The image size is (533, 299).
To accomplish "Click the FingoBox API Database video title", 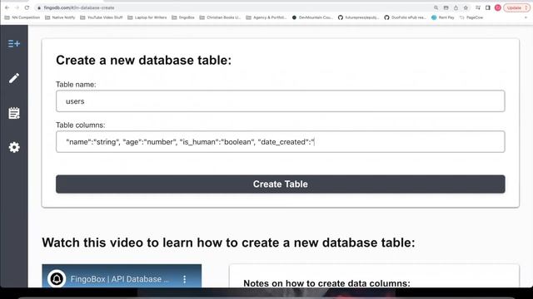I will pyautogui.click(x=119, y=279).
